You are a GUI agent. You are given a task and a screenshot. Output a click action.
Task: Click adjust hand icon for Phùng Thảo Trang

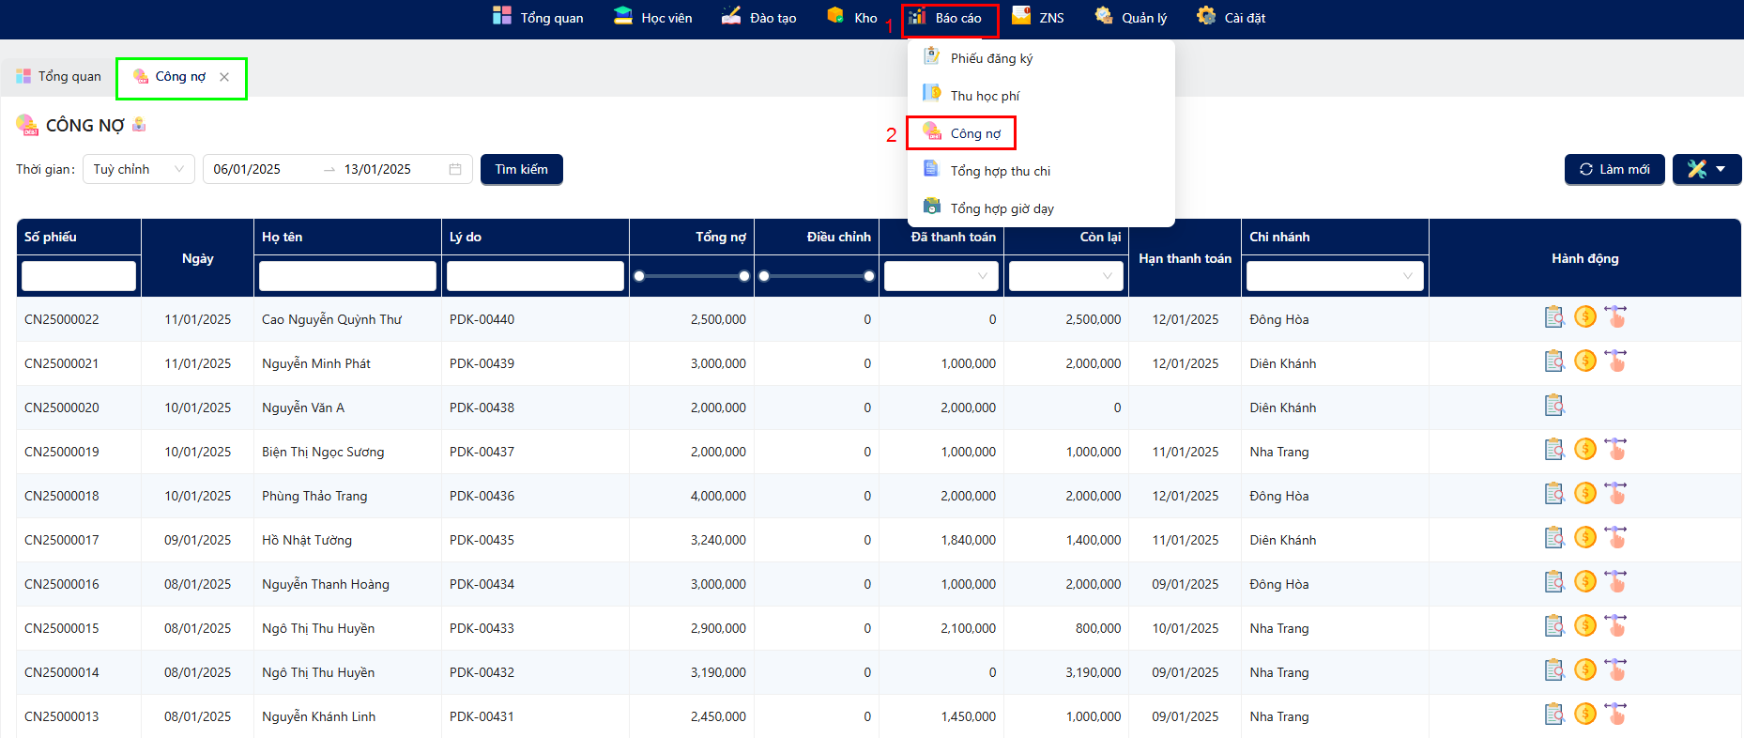[x=1615, y=494]
